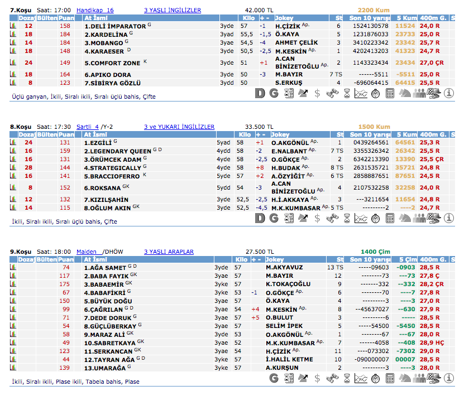Viewport: 469px width, 396px height.
Task: Click the stopwatch icon in race 8
Action: [x=375, y=218]
